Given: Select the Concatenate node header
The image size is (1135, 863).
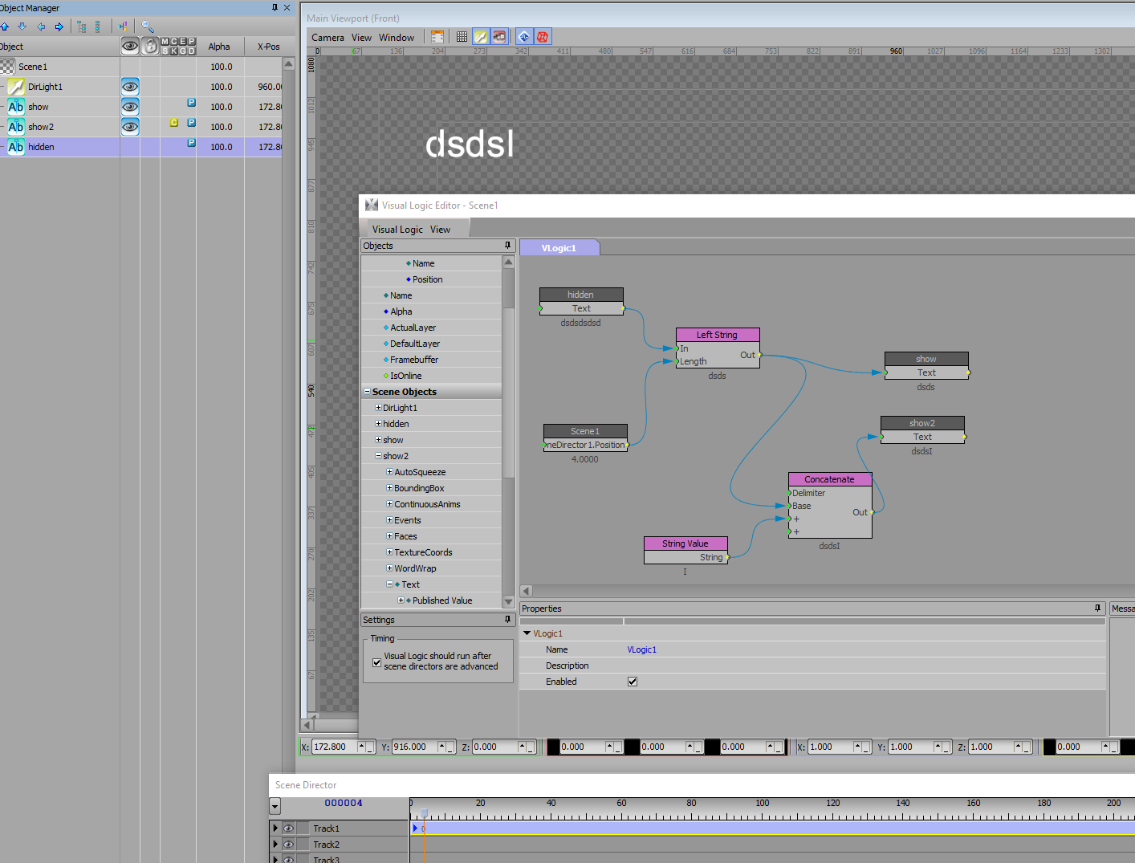Looking at the screenshot, I should coord(829,479).
